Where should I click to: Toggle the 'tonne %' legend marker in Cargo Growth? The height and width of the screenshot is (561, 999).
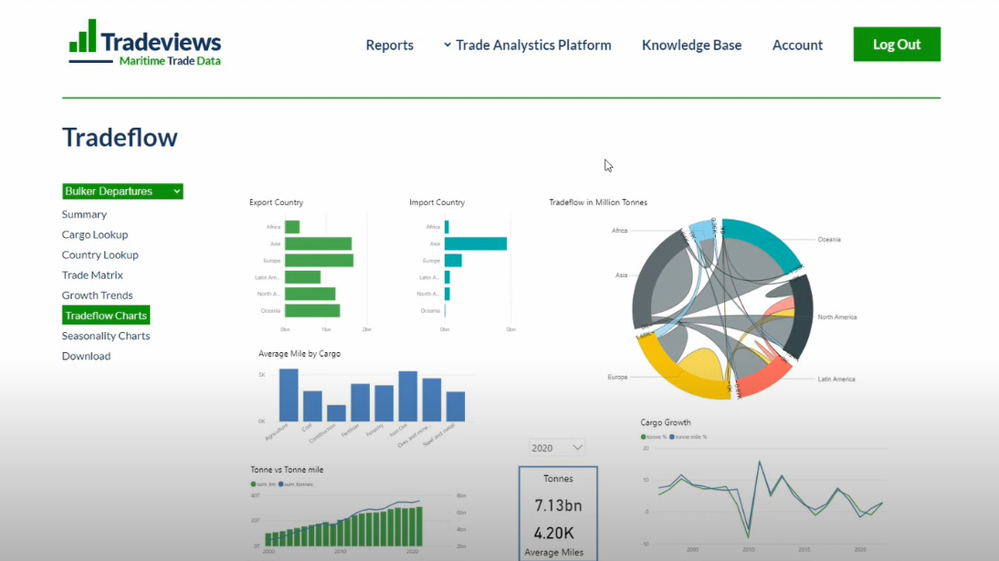pyautogui.click(x=644, y=437)
